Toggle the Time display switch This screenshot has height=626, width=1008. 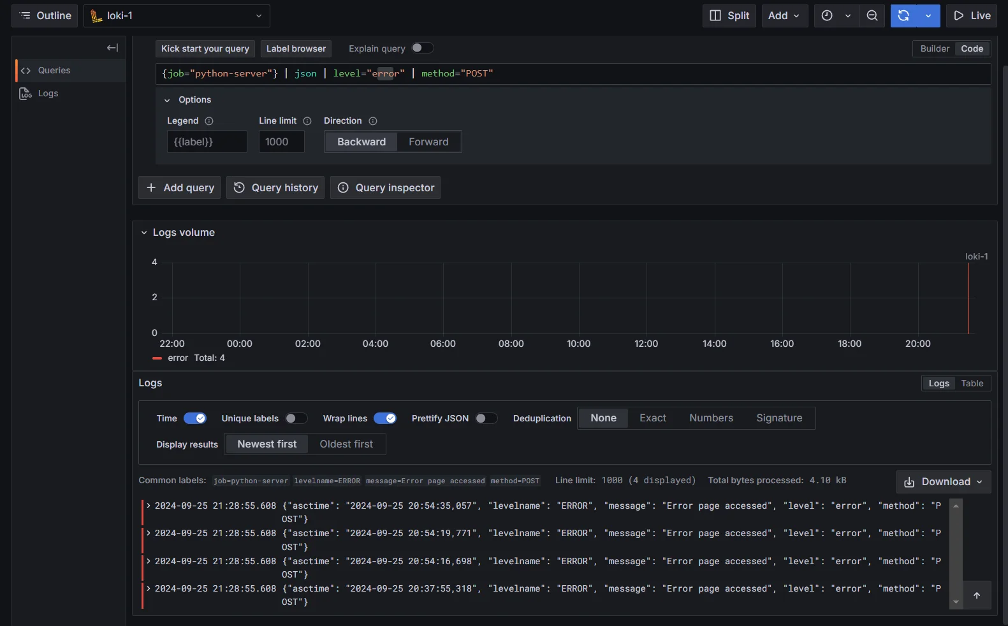(195, 418)
